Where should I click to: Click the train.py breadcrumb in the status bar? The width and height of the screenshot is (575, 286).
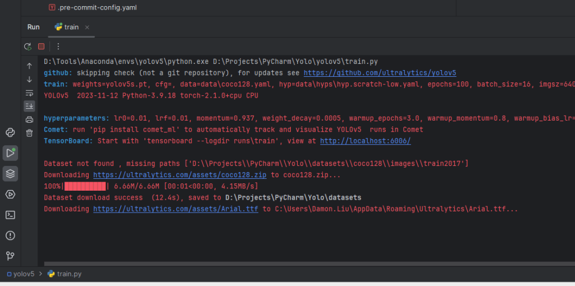pyautogui.click(x=69, y=274)
